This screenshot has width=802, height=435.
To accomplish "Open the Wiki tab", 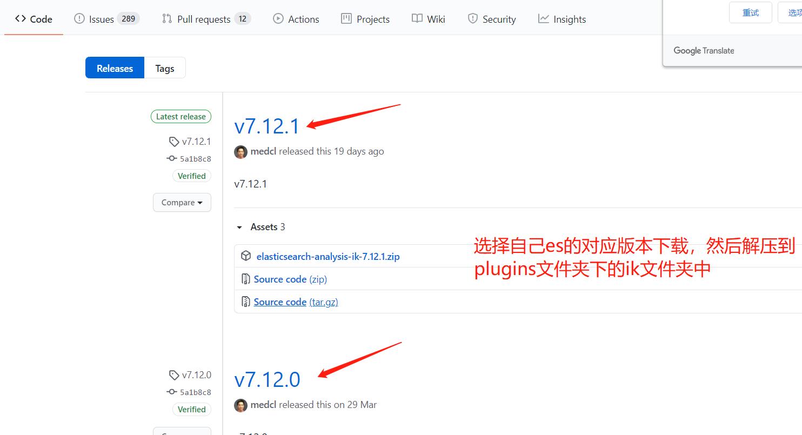I will (x=428, y=19).
